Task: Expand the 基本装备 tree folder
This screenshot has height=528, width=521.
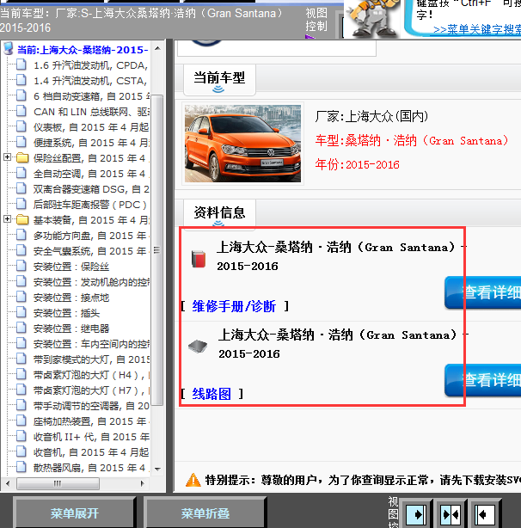Action: (7, 219)
